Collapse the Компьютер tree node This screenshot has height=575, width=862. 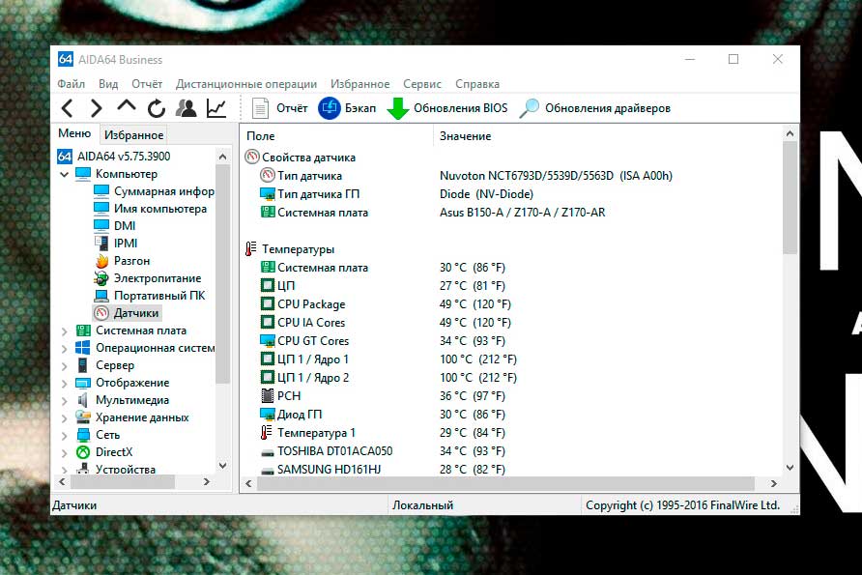point(65,174)
